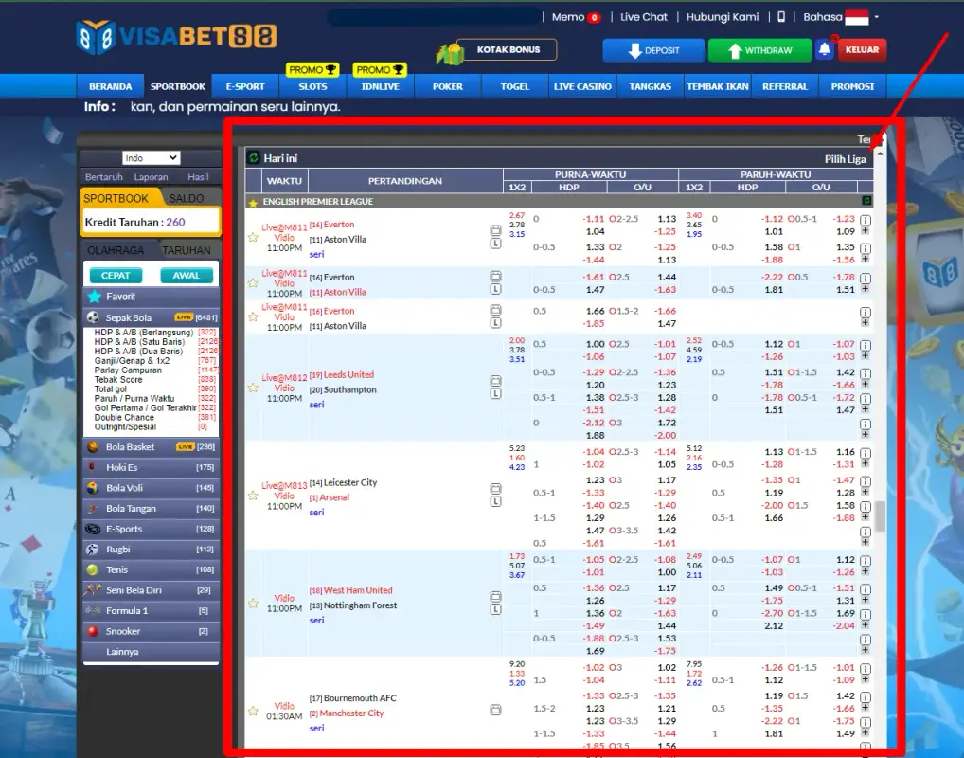Image resolution: width=964 pixels, height=758 pixels.
Task: Select Bola Voli sport
Action: point(151,488)
